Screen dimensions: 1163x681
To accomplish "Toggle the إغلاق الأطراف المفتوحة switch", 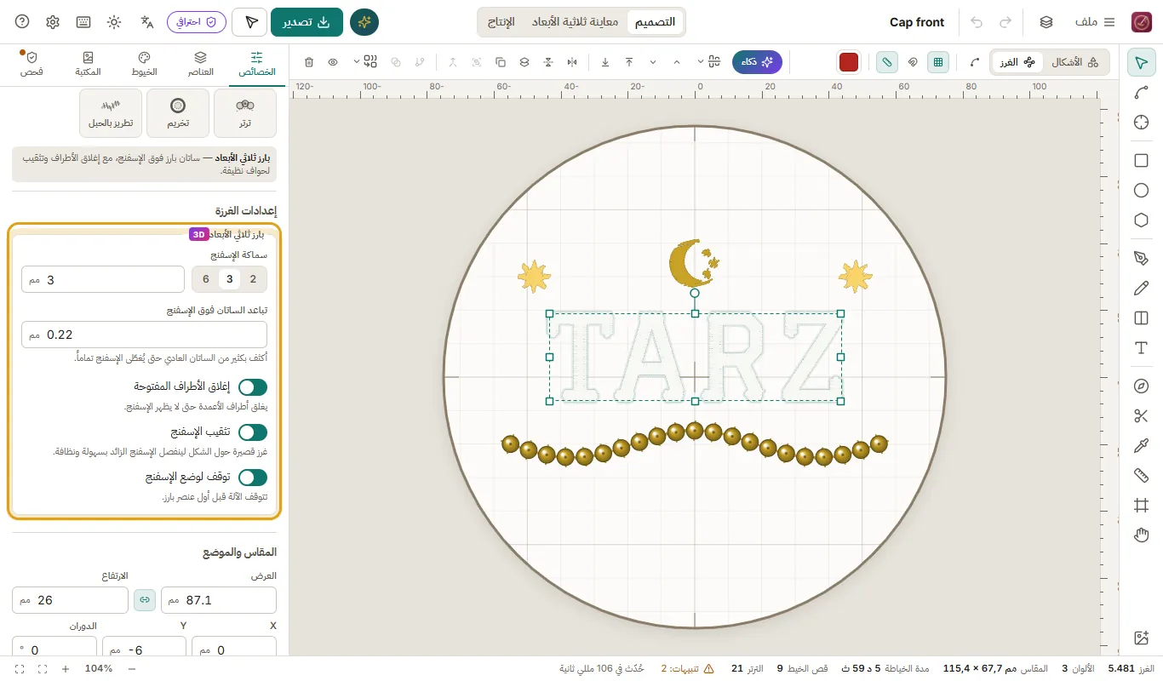I will click(253, 387).
